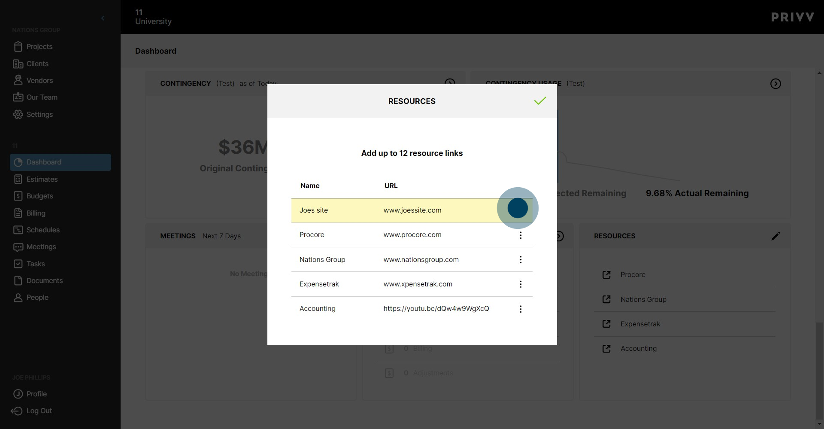Select the www.nationsgroup.com URL cell

coord(421,260)
